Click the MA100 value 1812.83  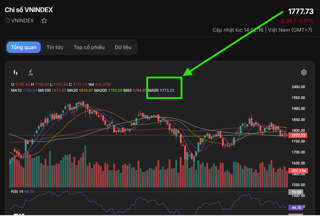[59, 90]
